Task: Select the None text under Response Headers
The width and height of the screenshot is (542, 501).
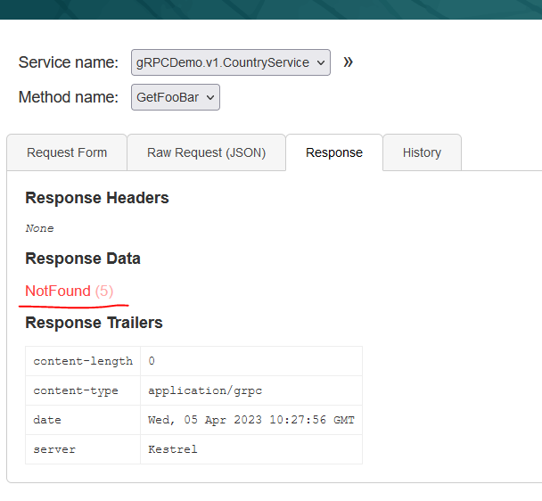Action: point(39,228)
